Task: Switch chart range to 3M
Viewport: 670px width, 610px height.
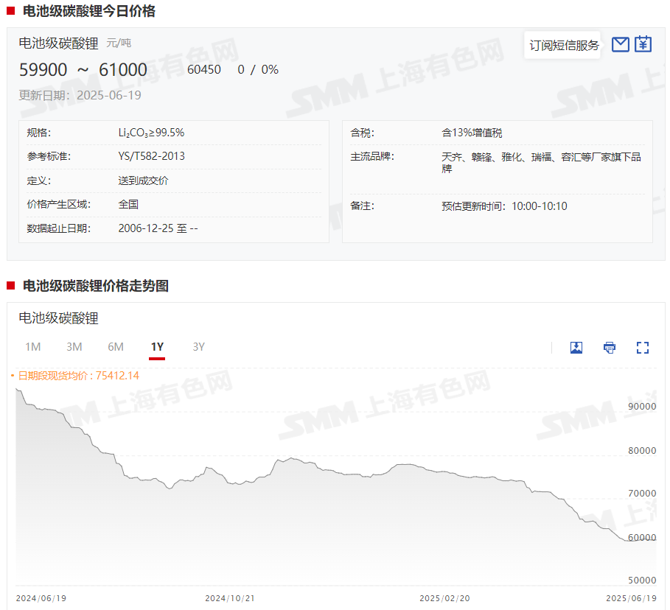Action: pos(74,347)
